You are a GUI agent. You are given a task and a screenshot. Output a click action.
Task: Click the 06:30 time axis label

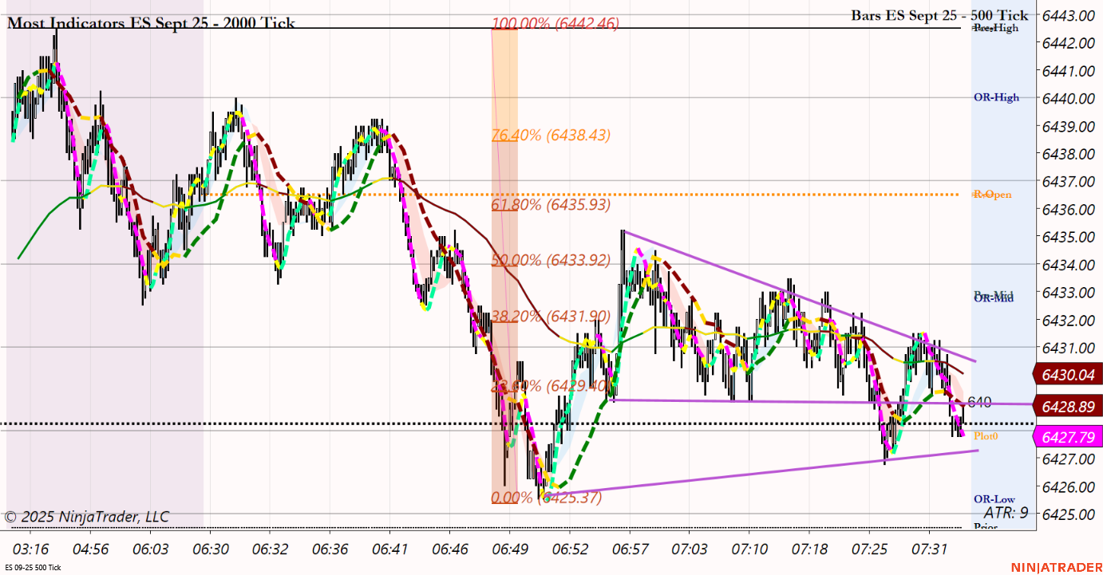coord(210,549)
